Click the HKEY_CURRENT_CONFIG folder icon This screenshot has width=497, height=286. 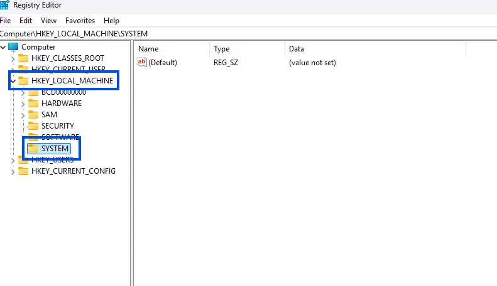pos(23,171)
